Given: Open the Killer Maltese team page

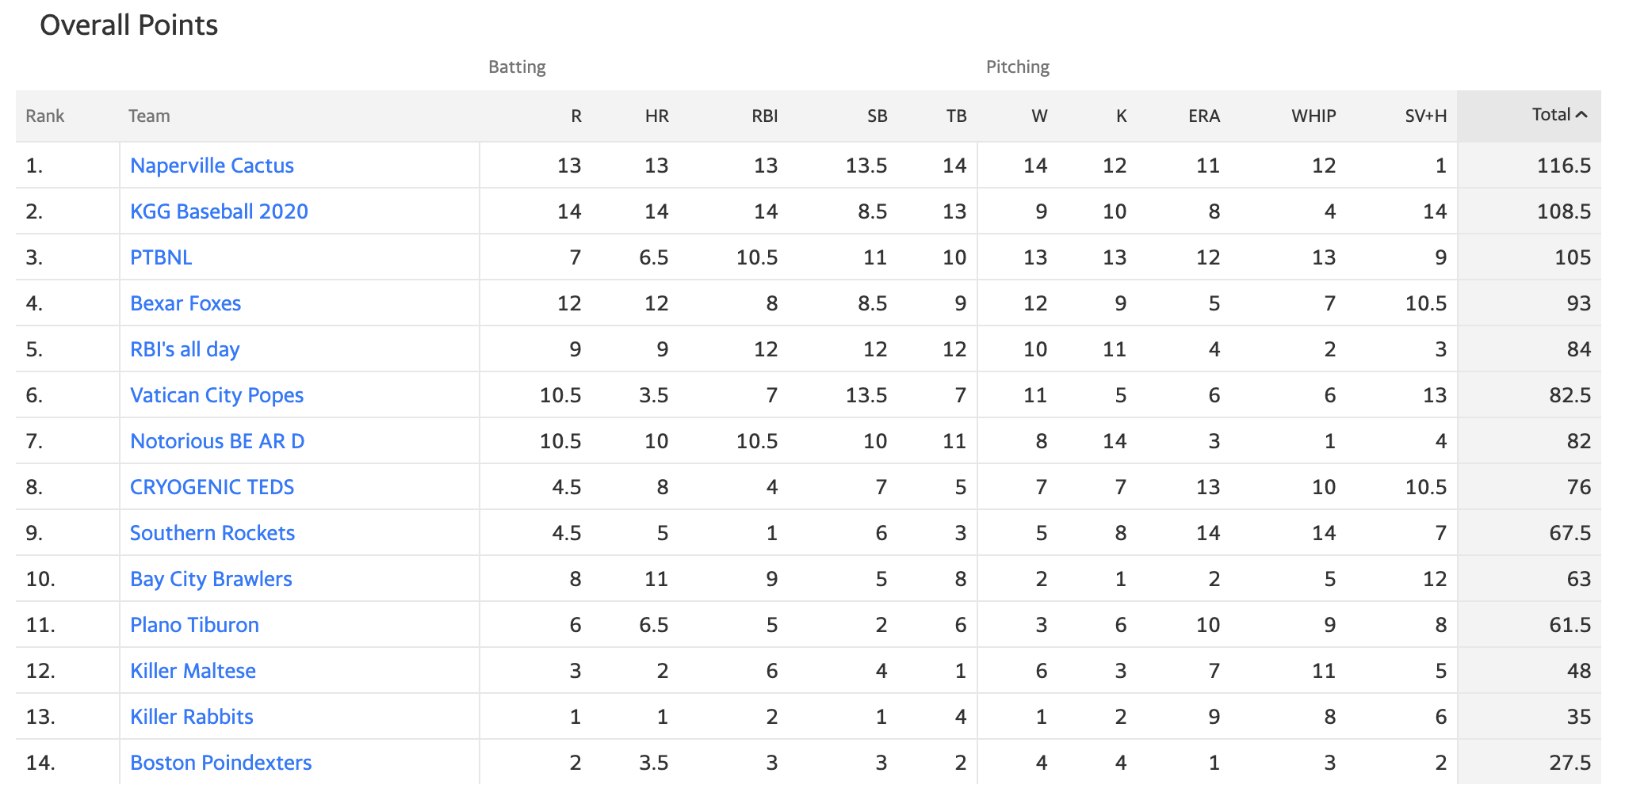Looking at the screenshot, I should (x=193, y=671).
